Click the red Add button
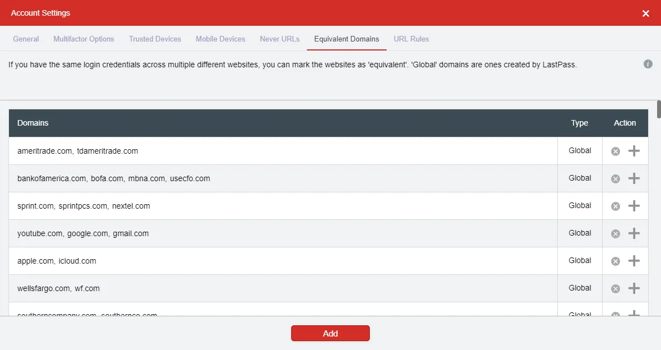Viewport: 661px width, 350px height. [330, 333]
